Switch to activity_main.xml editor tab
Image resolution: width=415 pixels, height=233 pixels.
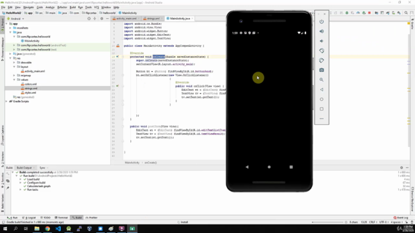[126, 19]
